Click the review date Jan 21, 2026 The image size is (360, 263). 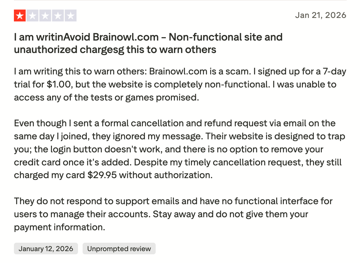pos(321,15)
